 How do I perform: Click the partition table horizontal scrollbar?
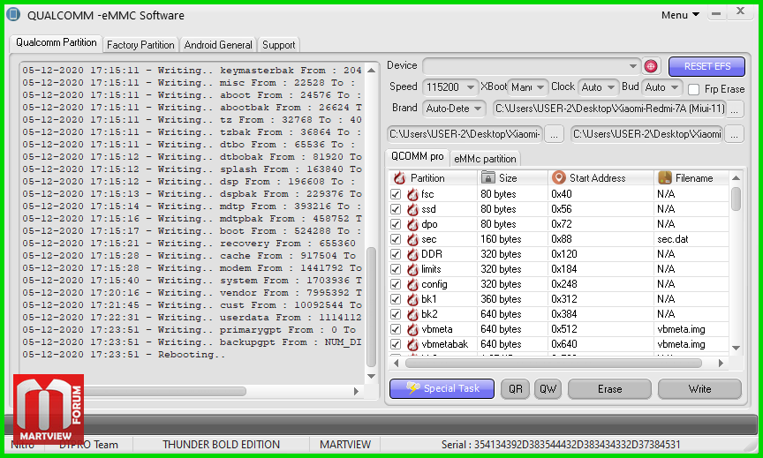pyautogui.click(x=554, y=364)
